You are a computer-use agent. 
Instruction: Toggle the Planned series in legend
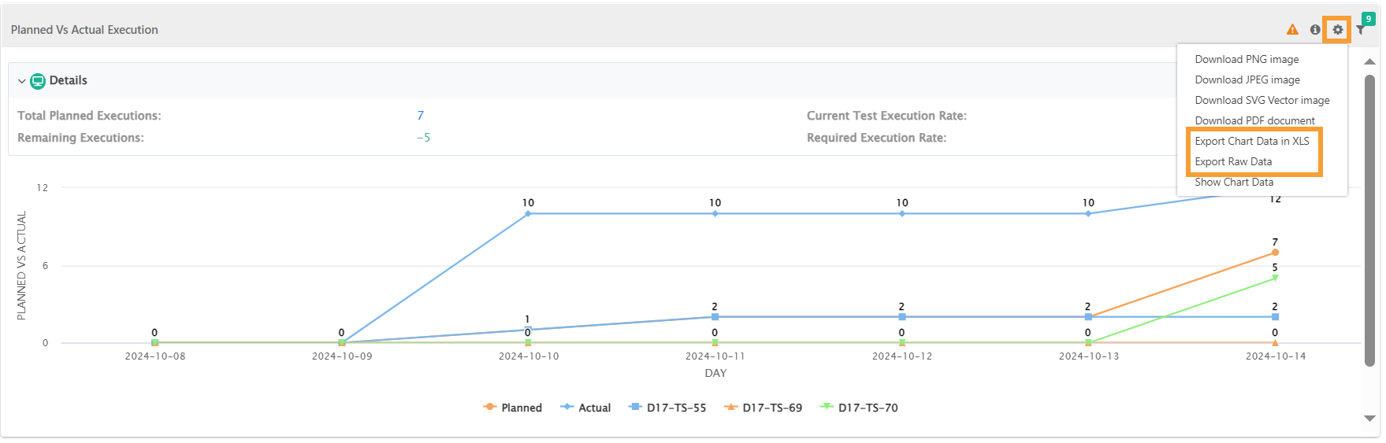(x=513, y=408)
